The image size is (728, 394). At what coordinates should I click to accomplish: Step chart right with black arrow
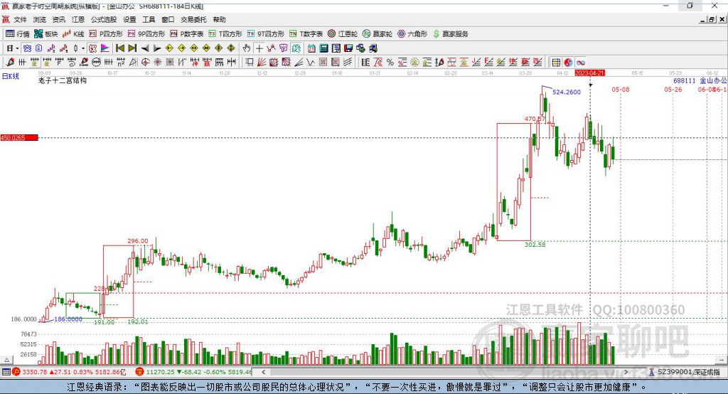click(157, 48)
